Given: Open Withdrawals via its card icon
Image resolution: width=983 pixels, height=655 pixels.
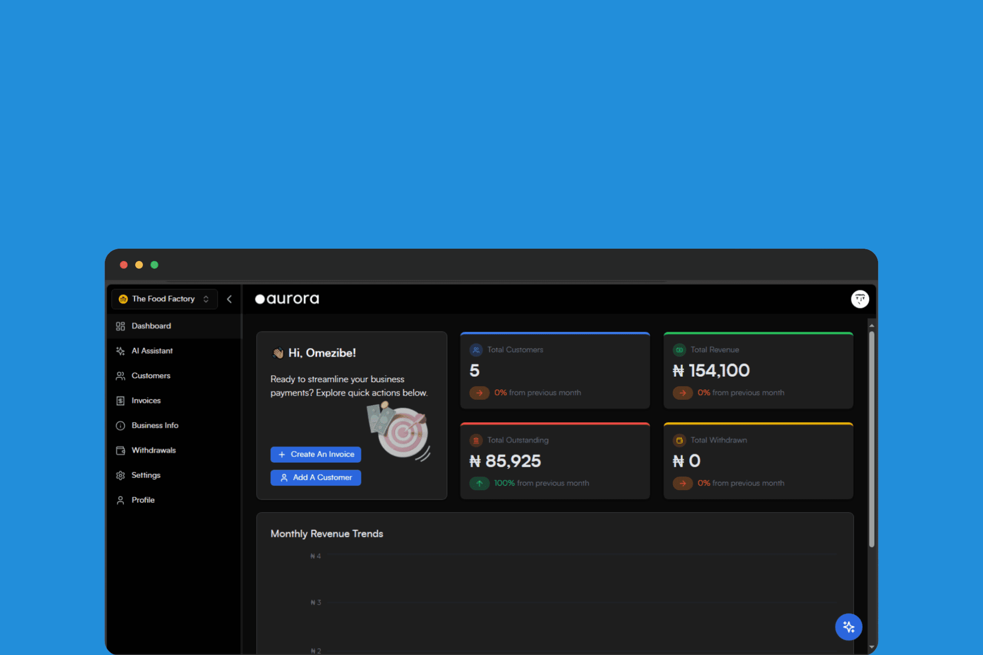Looking at the screenshot, I should 120,450.
